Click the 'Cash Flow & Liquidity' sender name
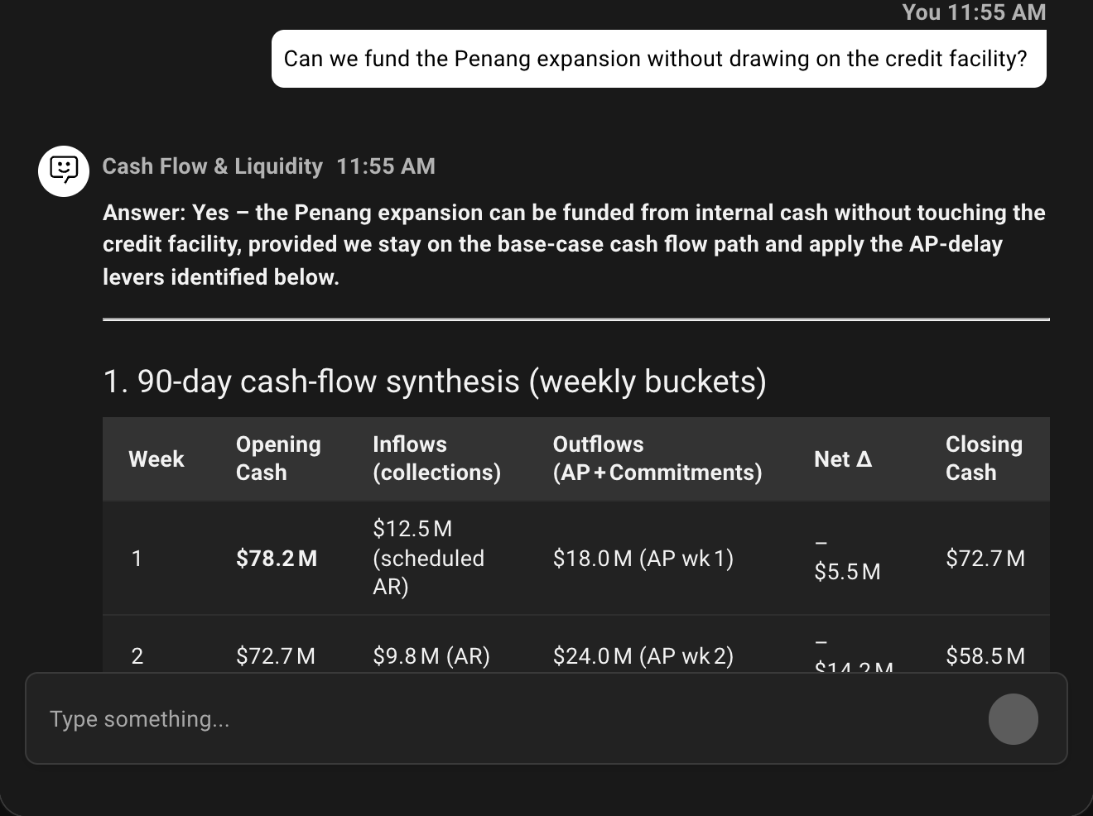Image resolution: width=1093 pixels, height=816 pixels. tap(213, 166)
